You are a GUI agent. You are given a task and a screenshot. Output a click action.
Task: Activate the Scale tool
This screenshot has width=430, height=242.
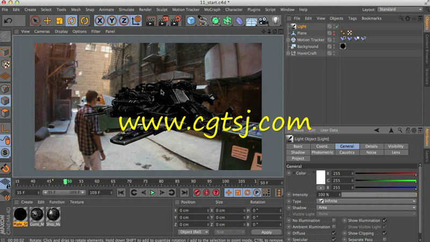[x=60, y=20]
